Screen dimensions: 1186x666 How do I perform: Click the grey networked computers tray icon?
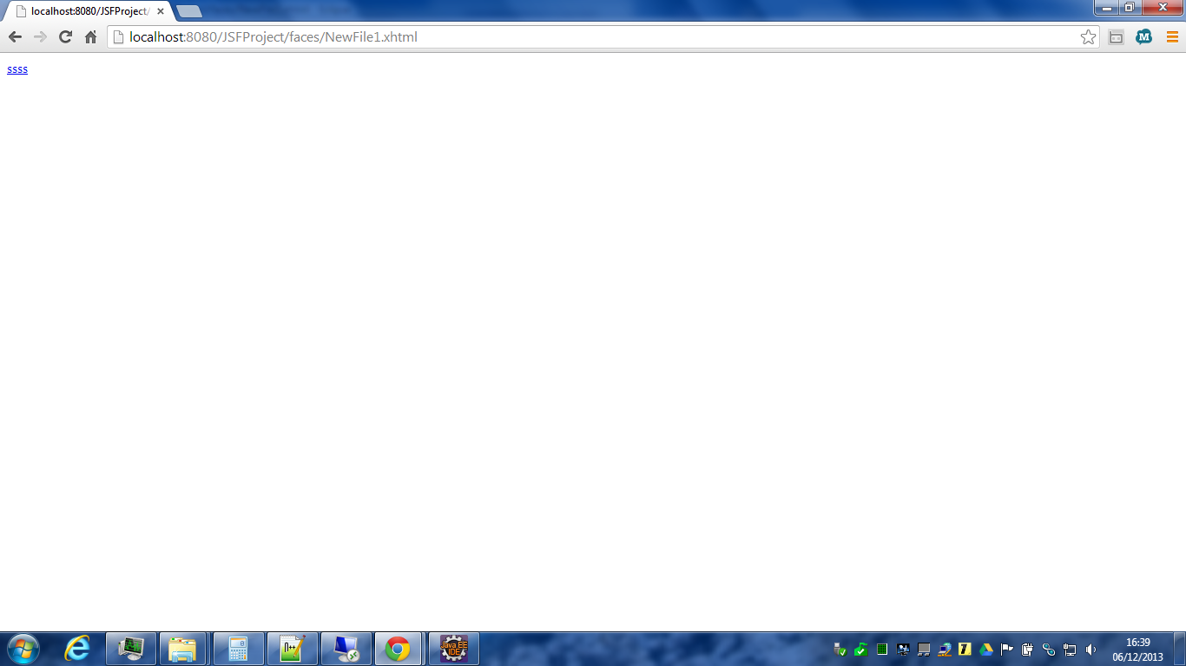coord(924,650)
